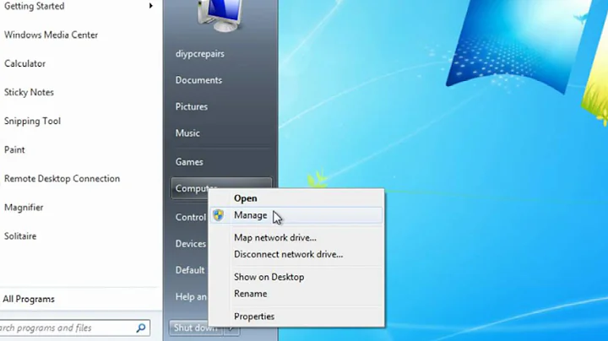Viewport: 608px width, 341px height.
Task: Open Calculator program
Action: 24,63
